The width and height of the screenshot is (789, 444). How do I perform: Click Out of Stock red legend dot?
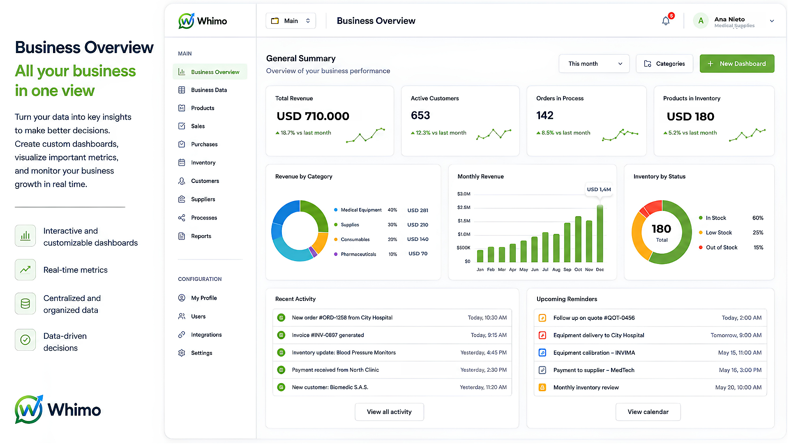click(701, 247)
